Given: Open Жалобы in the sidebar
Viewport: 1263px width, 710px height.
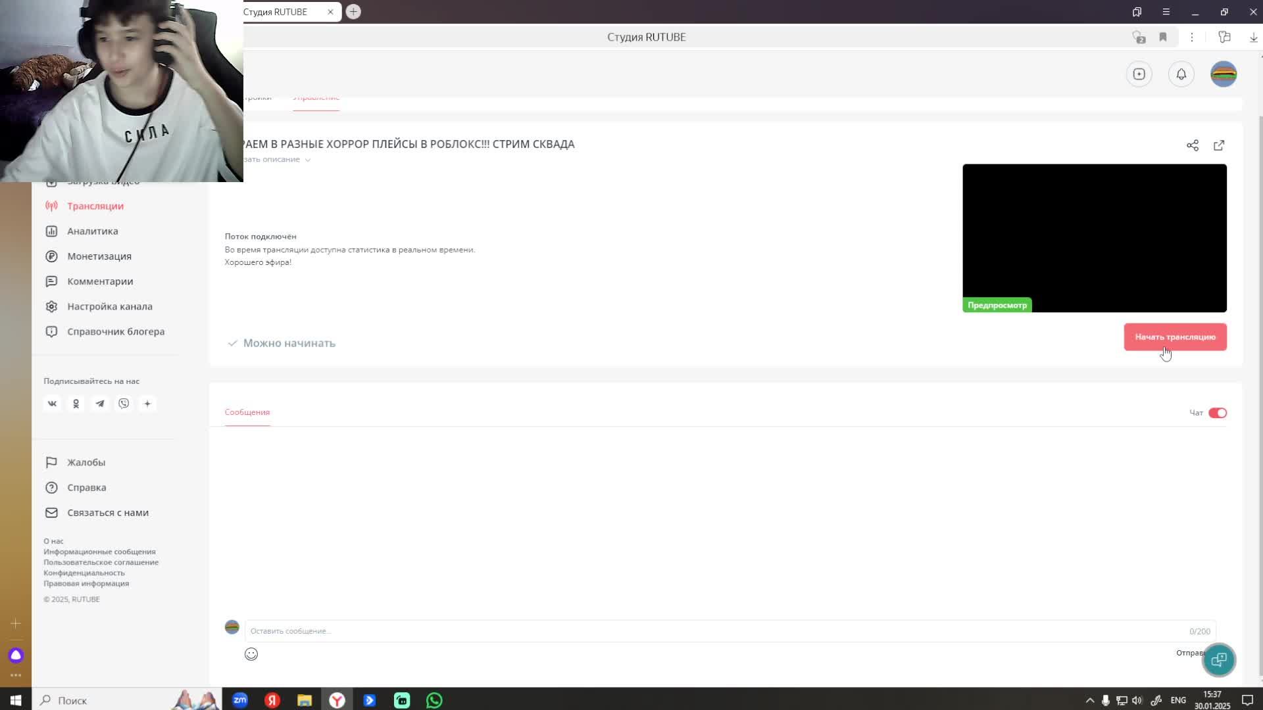Looking at the screenshot, I should (86, 462).
